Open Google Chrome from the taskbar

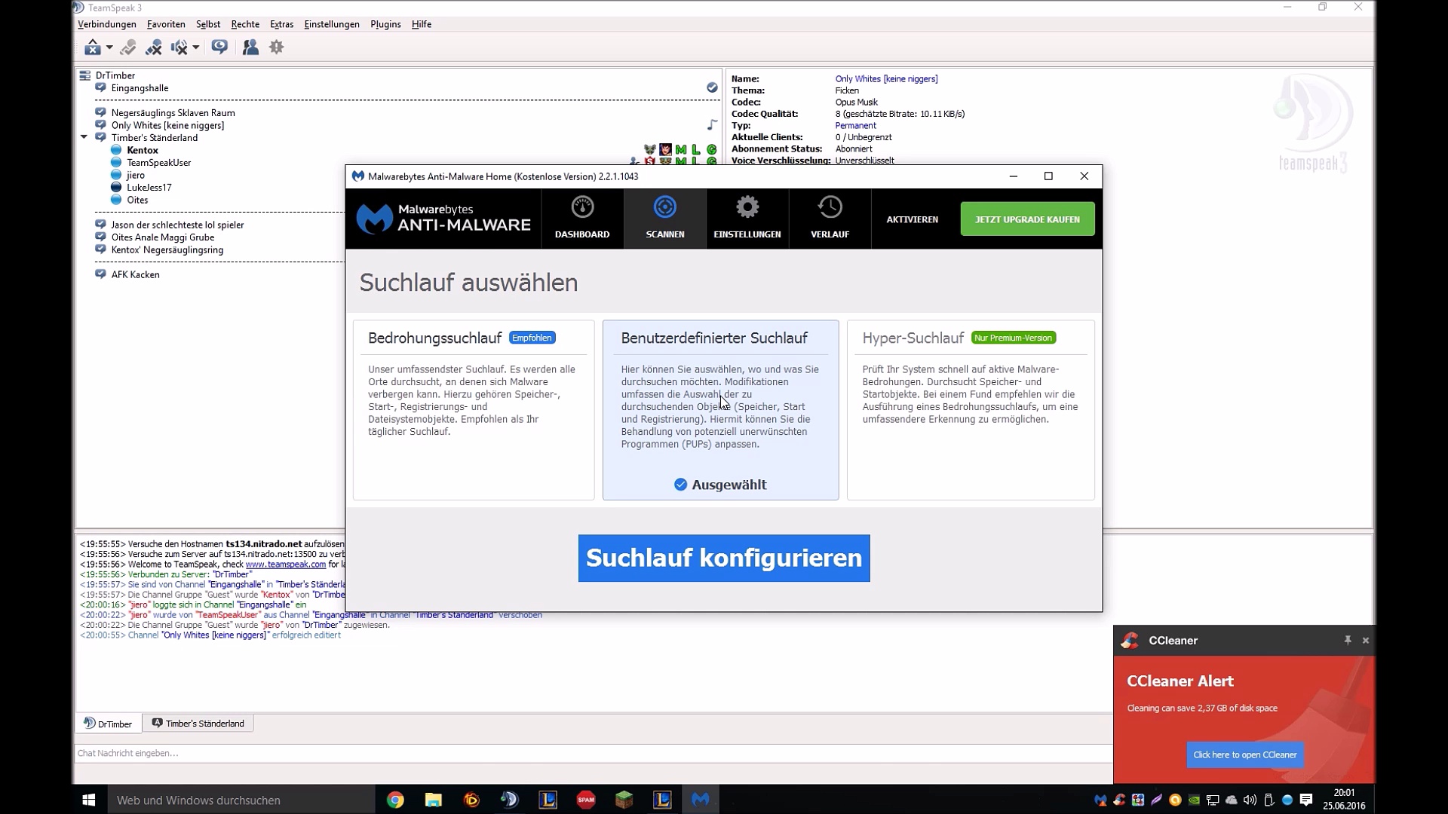[x=395, y=800]
